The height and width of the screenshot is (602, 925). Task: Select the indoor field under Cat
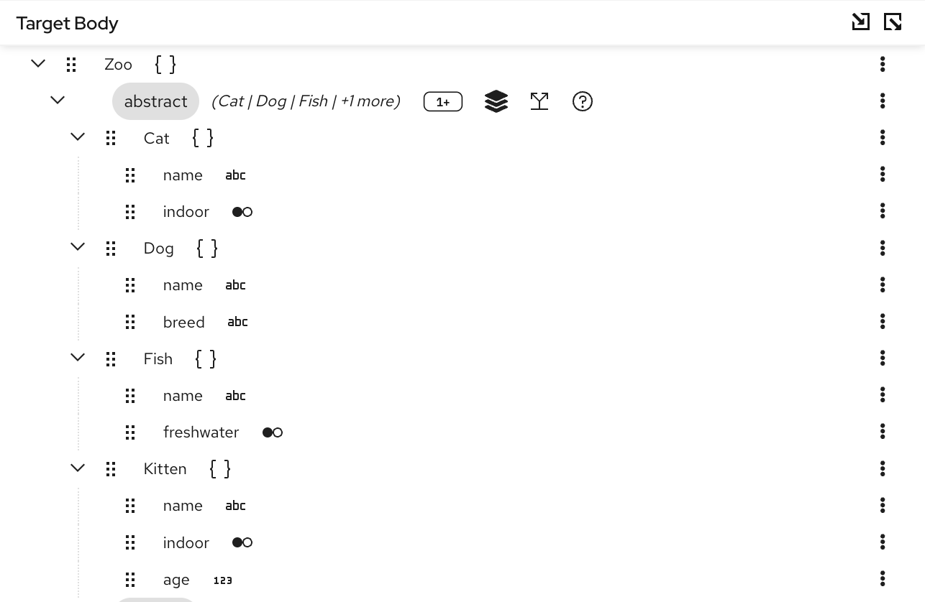[x=186, y=212]
